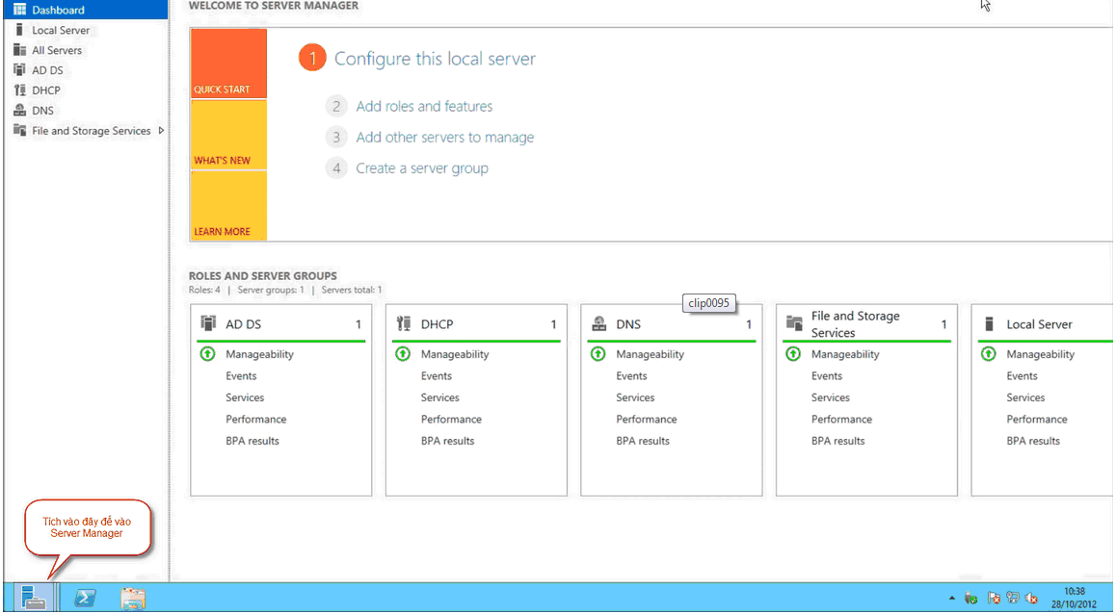Click the Create a server group link

pyautogui.click(x=422, y=168)
